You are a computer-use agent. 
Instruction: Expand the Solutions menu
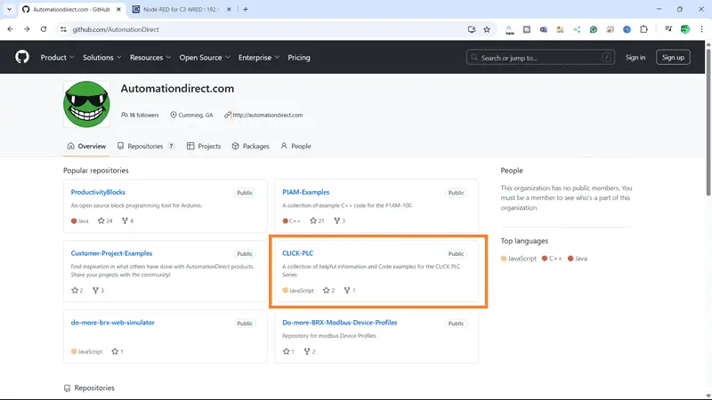pyautogui.click(x=101, y=58)
